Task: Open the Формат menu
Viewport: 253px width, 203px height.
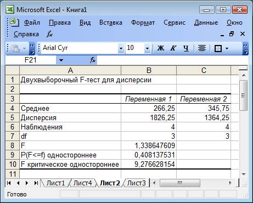Action: pos(143,22)
